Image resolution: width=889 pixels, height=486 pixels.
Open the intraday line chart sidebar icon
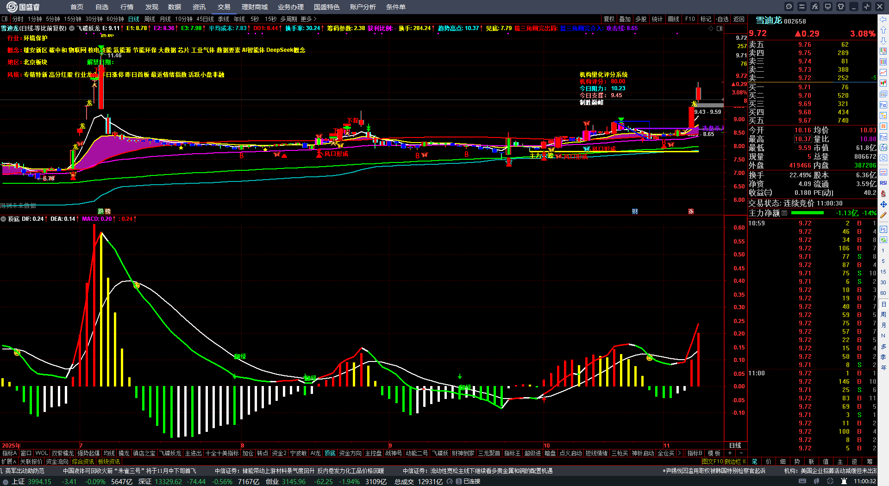coord(883,73)
